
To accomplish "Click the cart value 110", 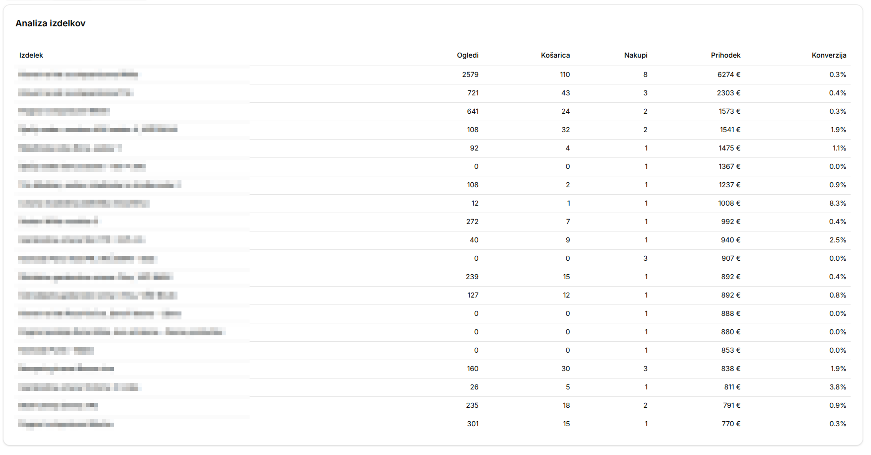I will pos(565,75).
